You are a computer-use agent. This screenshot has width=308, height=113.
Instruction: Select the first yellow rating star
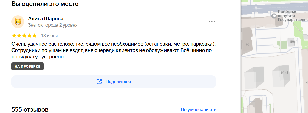pos(14,35)
